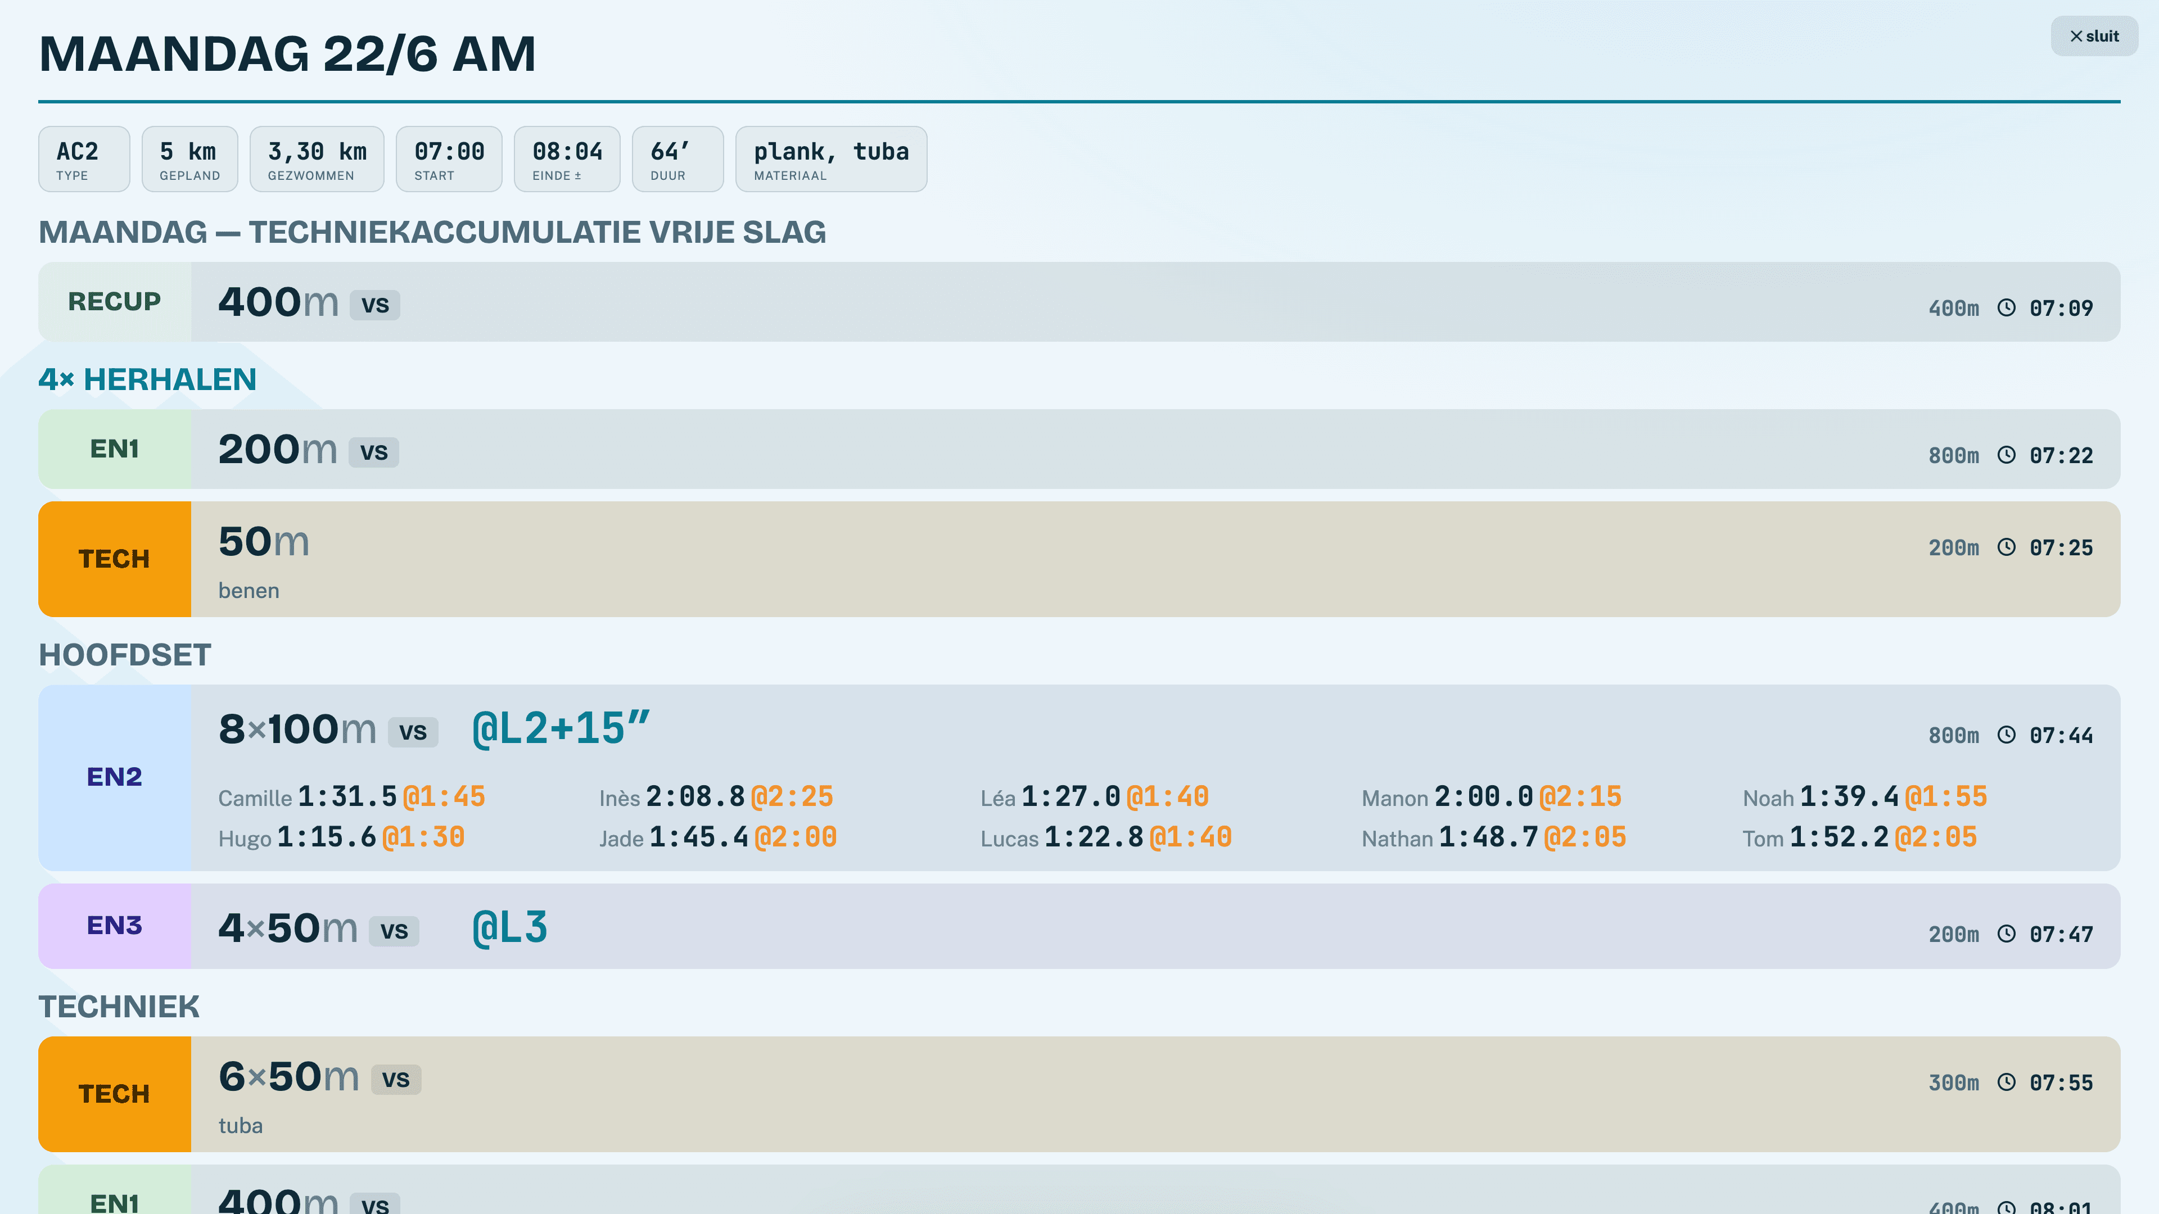Click the 4× HERHALEN repeat heading

point(147,379)
